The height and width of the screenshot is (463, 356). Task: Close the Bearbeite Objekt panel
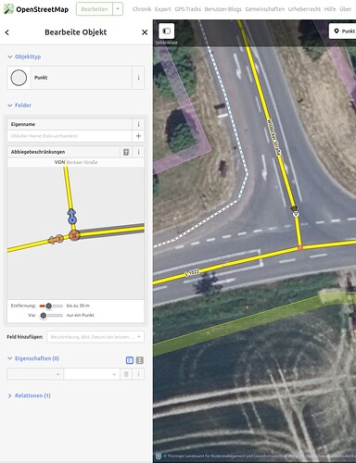[145, 32]
